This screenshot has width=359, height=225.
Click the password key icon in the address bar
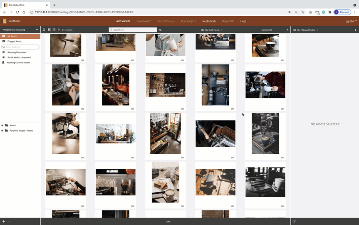coord(290,12)
